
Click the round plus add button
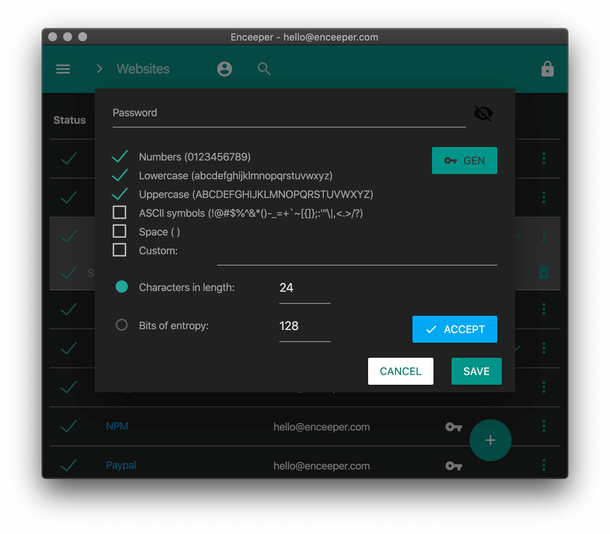pyautogui.click(x=490, y=440)
